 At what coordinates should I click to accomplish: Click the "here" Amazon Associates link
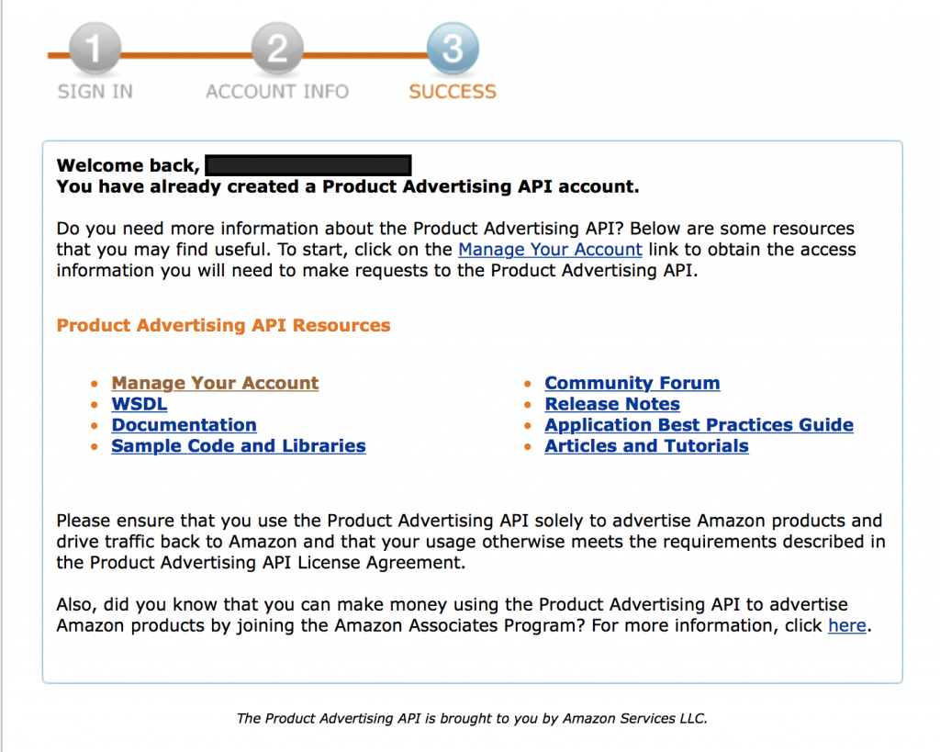click(x=846, y=626)
